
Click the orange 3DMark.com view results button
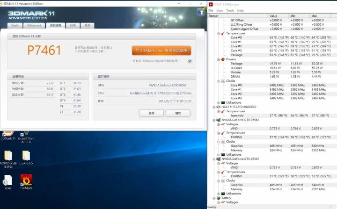pyautogui.click(x=161, y=50)
